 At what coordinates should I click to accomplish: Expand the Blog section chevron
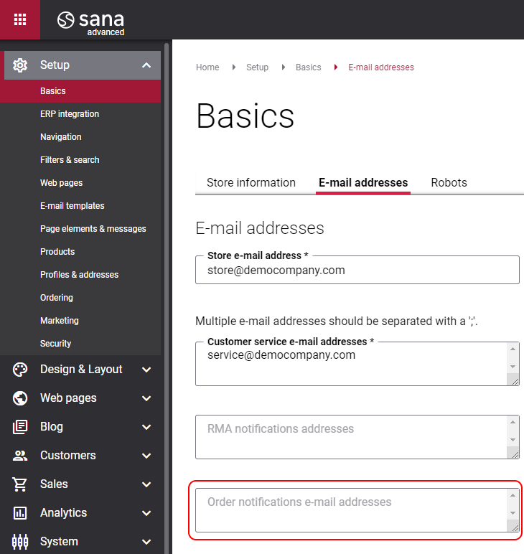[146, 427]
